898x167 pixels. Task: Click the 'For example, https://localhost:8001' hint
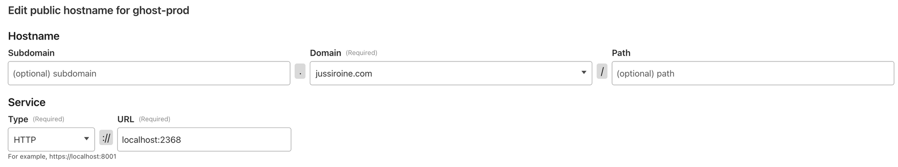pos(62,157)
